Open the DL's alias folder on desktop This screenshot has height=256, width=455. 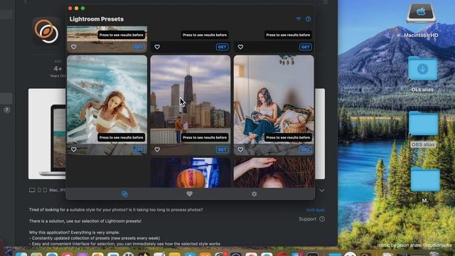[422, 69]
